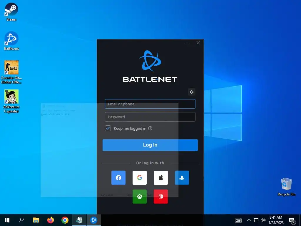Open the Windows Start menu
The width and height of the screenshot is (301, 226).
[x=7, y=220]
